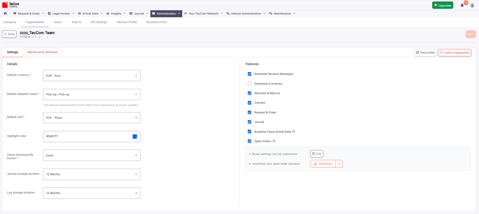Click the Highlight color hex input field

pos(92,136)
